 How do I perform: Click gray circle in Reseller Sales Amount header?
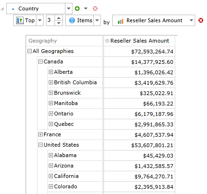click(107, 41)
